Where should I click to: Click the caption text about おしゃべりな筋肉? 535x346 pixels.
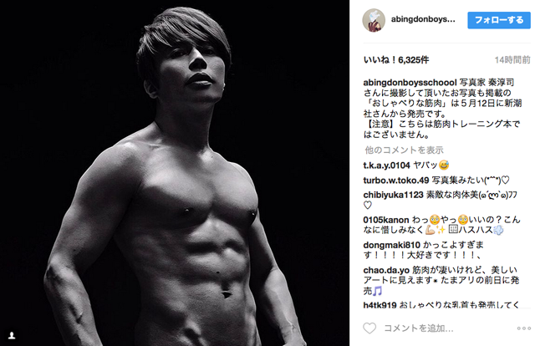point(442,109)
